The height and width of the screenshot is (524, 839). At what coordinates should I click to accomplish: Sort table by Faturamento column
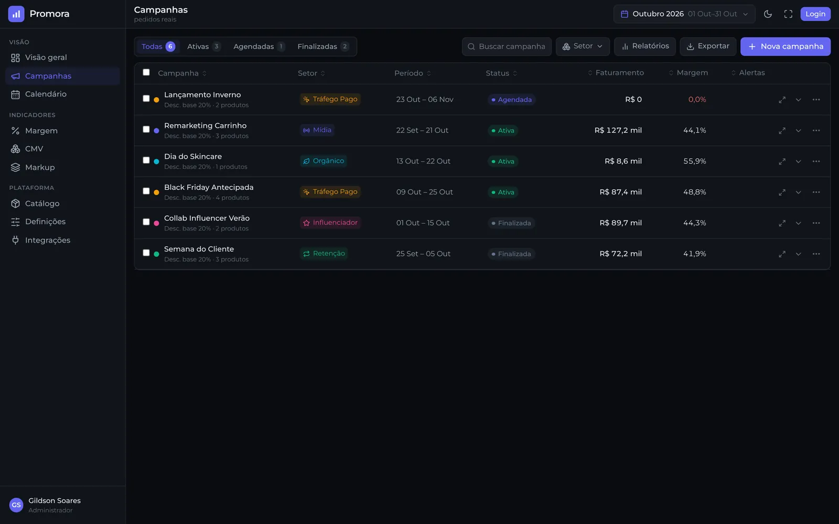[x=616, y=73]
